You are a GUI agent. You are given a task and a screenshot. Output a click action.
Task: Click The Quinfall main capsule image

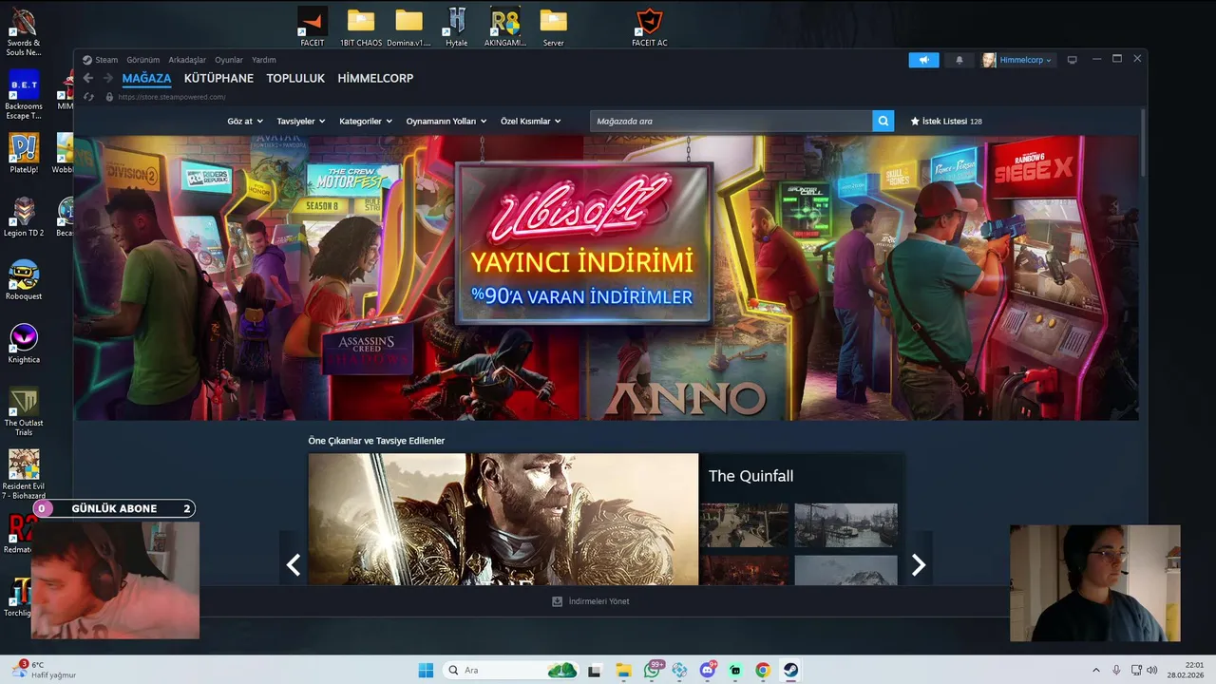[503, 519]
